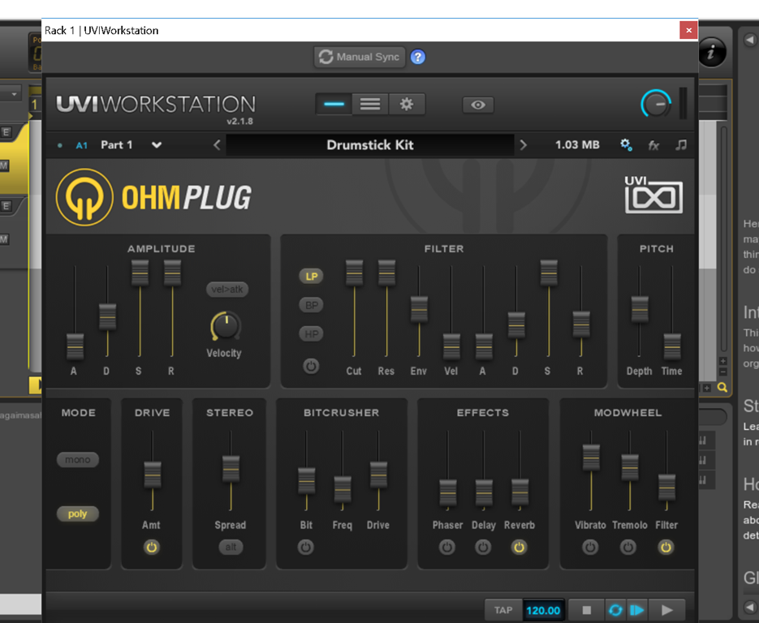Switch to single instrument view tab

334,104
